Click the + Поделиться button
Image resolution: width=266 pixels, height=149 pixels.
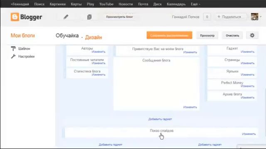pyautogui.click(x=231, y=17)
